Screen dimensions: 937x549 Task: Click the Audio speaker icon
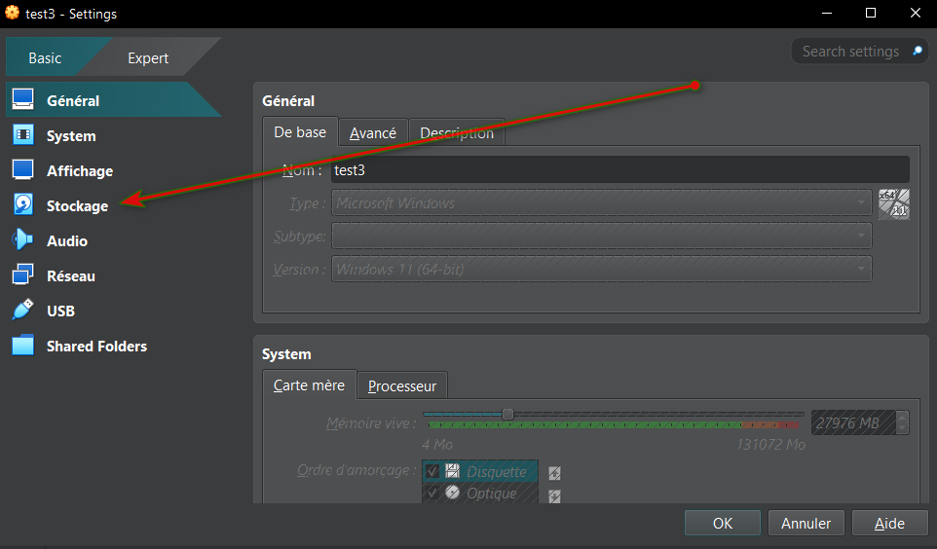point(23,240)
